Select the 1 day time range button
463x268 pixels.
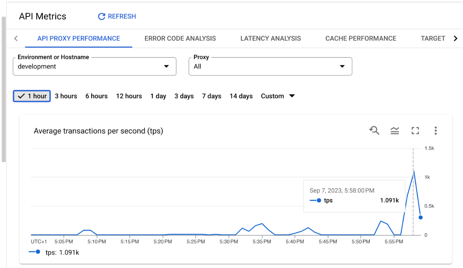pos(158,96)
